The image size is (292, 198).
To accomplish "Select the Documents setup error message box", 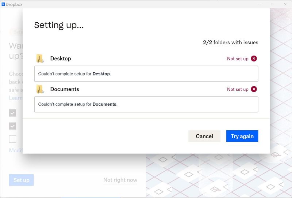I will coord(146,104).
